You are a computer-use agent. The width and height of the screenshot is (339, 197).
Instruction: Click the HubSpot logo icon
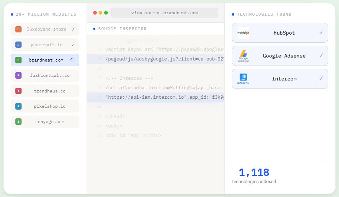coord(243,33)
